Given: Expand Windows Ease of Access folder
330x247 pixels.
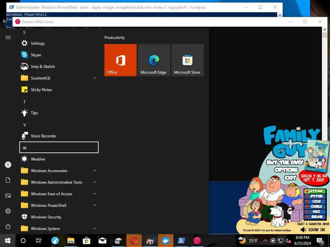Looking at the screenshot, I should coord(59,194).
